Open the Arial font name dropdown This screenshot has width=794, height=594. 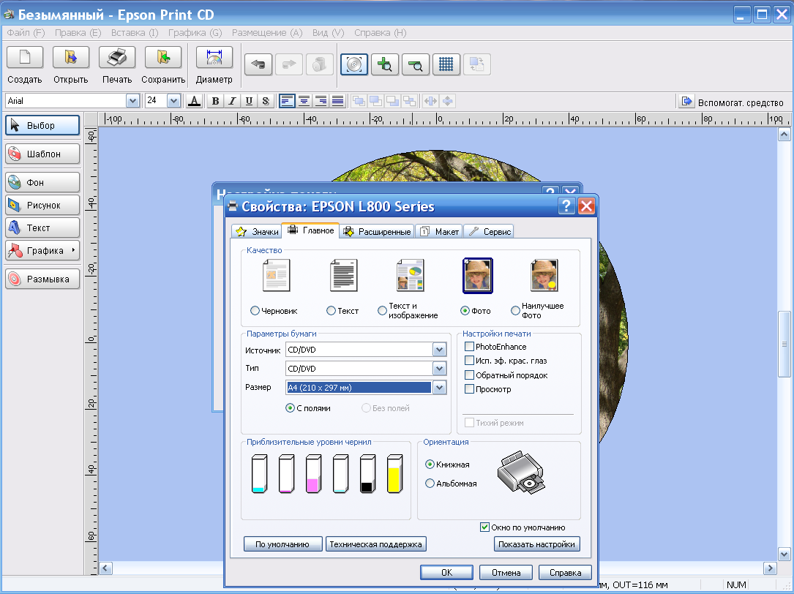point(132,101)
